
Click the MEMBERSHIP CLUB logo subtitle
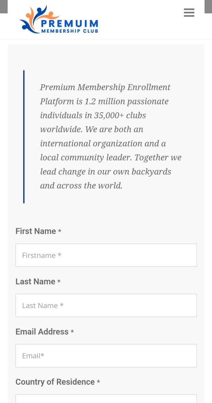point(70,31)
